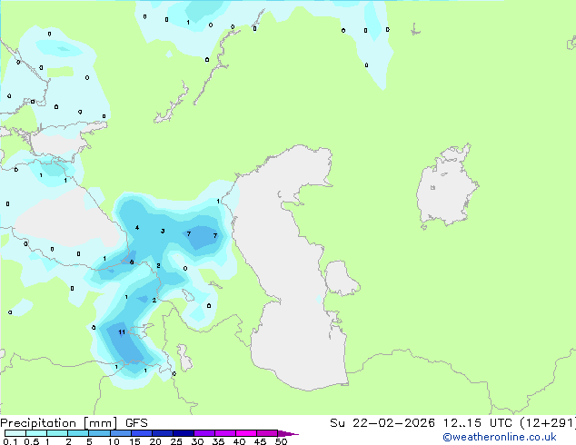Screen dimensions: 576x445
Task: Pick the 15–20 mm blue legend swatch
Action: (x=142, y=433)
